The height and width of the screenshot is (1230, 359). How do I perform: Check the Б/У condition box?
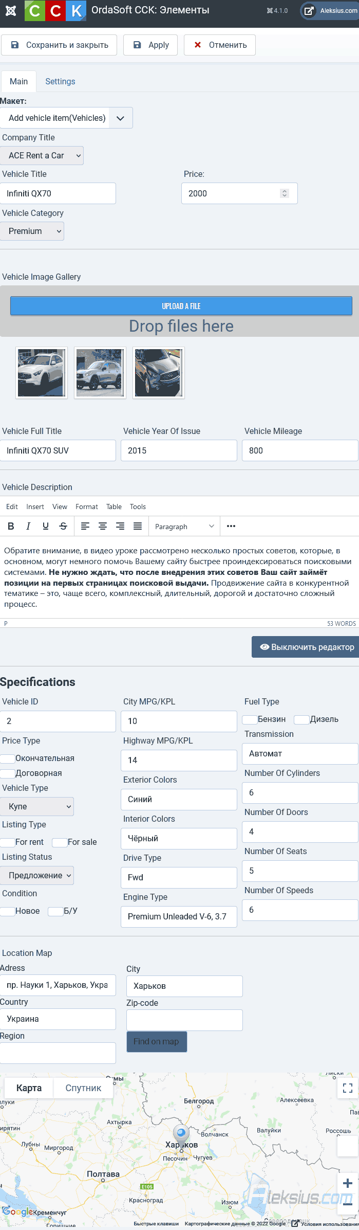tap(55, 911)
